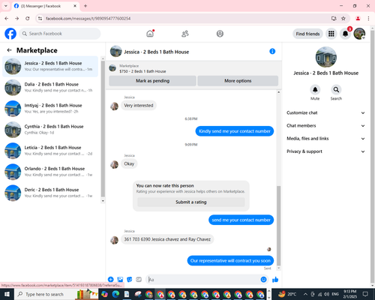This screenshot has width=375, height=300.
Task: Expand the Privacy & support section
Action: (x=325, y=151)
